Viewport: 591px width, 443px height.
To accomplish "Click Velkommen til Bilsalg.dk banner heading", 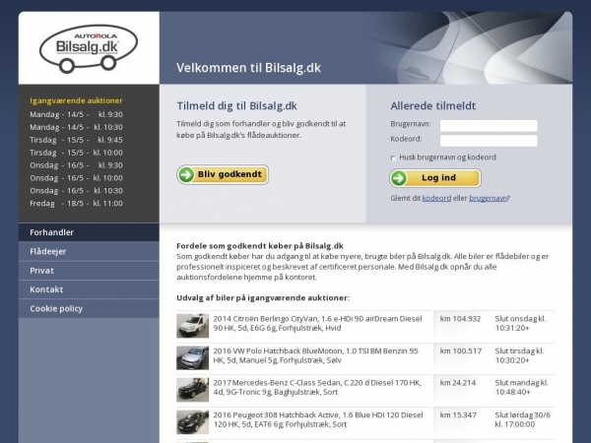I will (249, 68).
